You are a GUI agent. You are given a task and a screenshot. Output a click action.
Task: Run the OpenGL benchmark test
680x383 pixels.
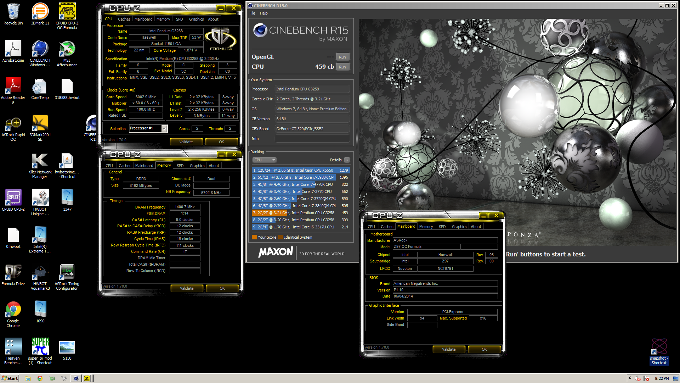(x=342, y=57)
